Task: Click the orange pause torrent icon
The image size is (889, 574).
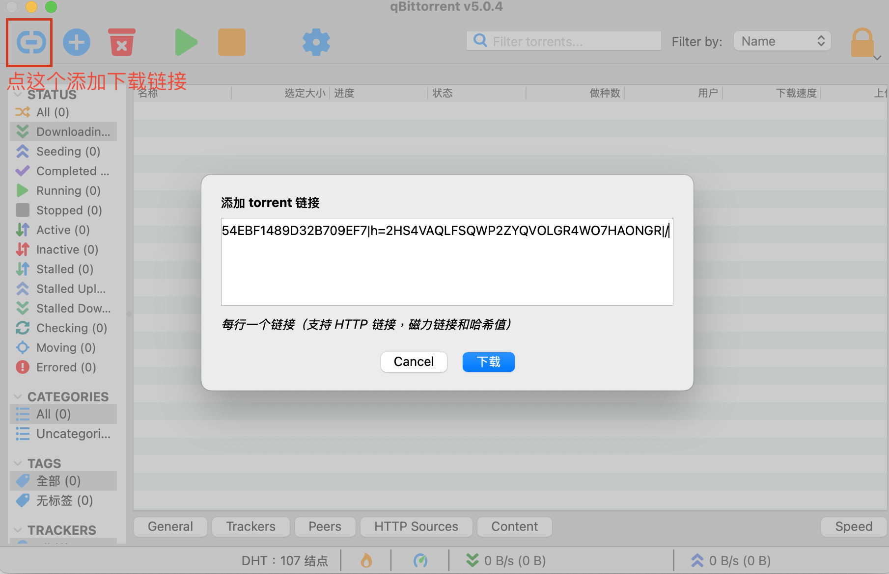Action: [x=231, y=42]
